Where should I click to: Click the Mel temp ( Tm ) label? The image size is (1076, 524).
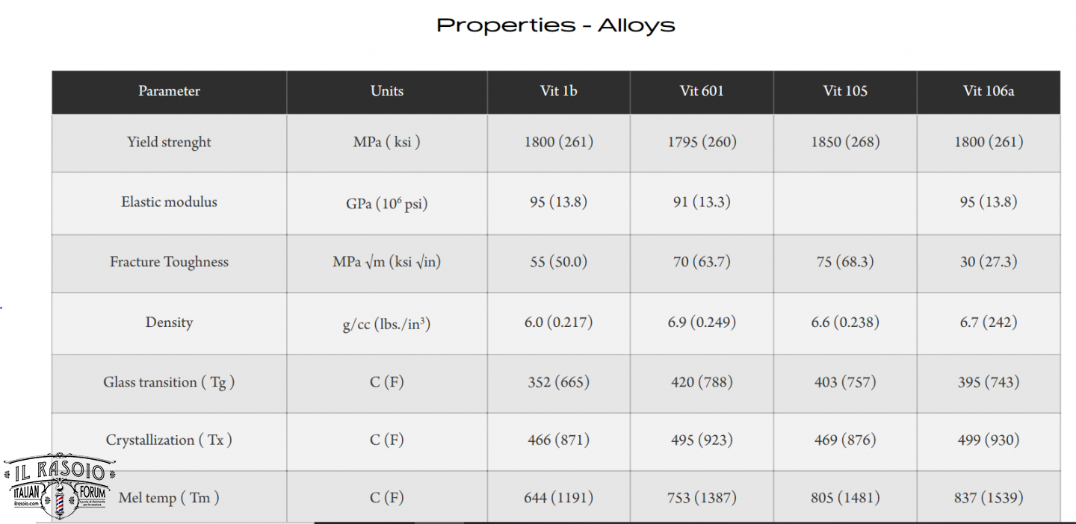(169, 498)
